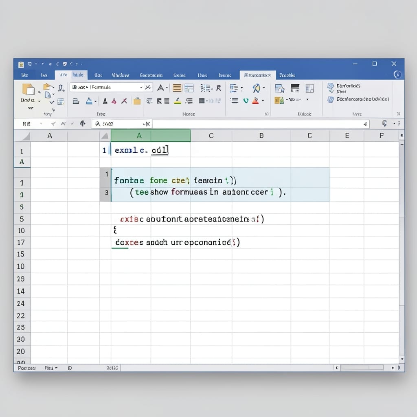The width and height of the screenshot is (417, 417).
Task: Click the select-all corner triangle of grid
Action: click(26, 136)
